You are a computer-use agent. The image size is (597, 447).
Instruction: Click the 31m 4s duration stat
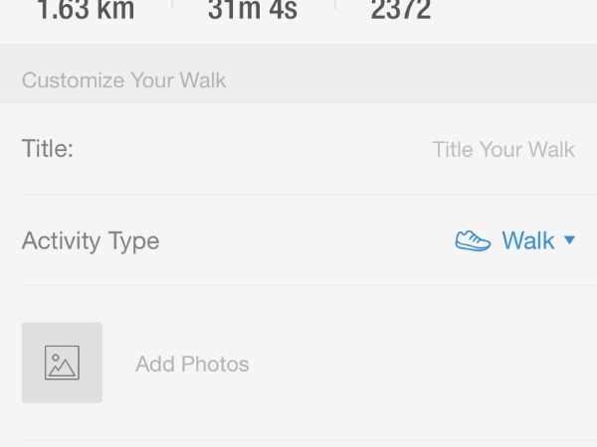253,10
